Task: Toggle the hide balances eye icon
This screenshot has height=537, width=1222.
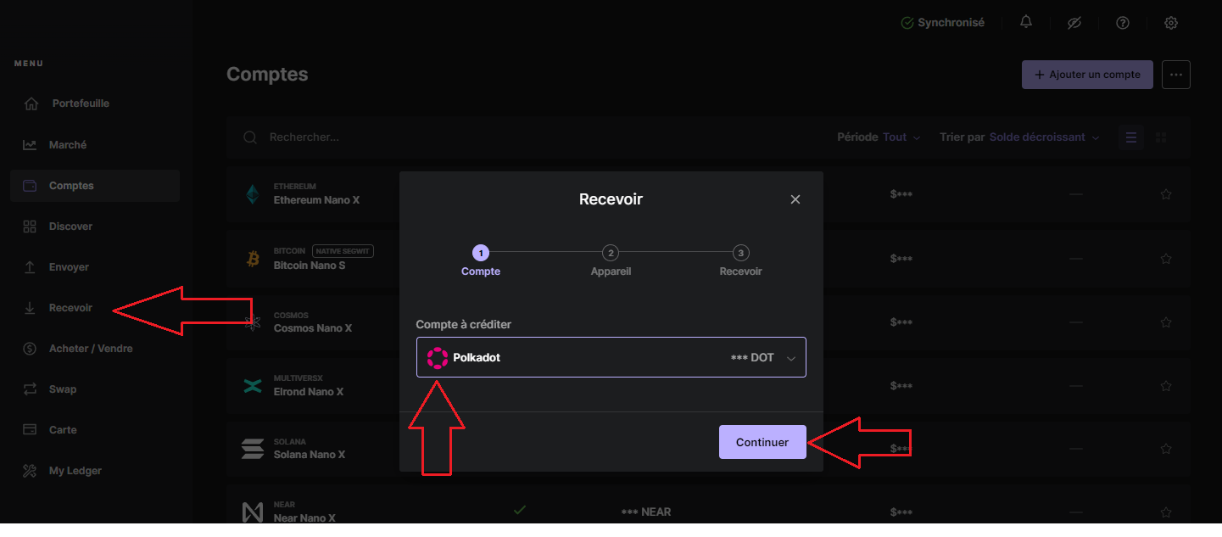Action: click(x=1074, y=23)
